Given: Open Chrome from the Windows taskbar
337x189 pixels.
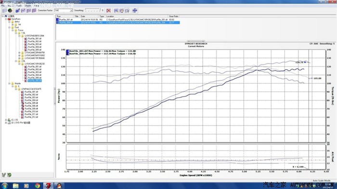Looking at the screenshot, I should pos(37,186).
